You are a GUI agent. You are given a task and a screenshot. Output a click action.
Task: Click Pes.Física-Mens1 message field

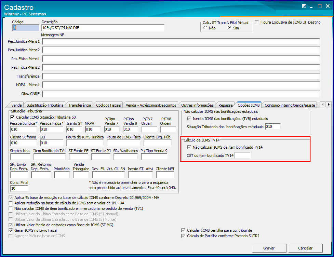181,59
